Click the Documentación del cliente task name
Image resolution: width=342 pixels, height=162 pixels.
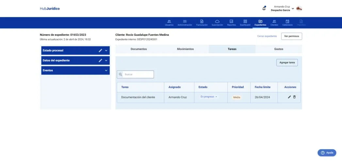click(x=138, y=97)
